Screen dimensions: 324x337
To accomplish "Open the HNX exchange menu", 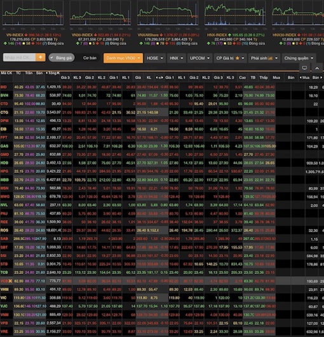I will click(176, 58).
